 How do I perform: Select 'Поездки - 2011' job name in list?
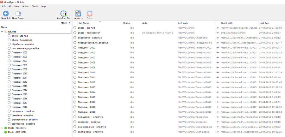pos(87,77)
